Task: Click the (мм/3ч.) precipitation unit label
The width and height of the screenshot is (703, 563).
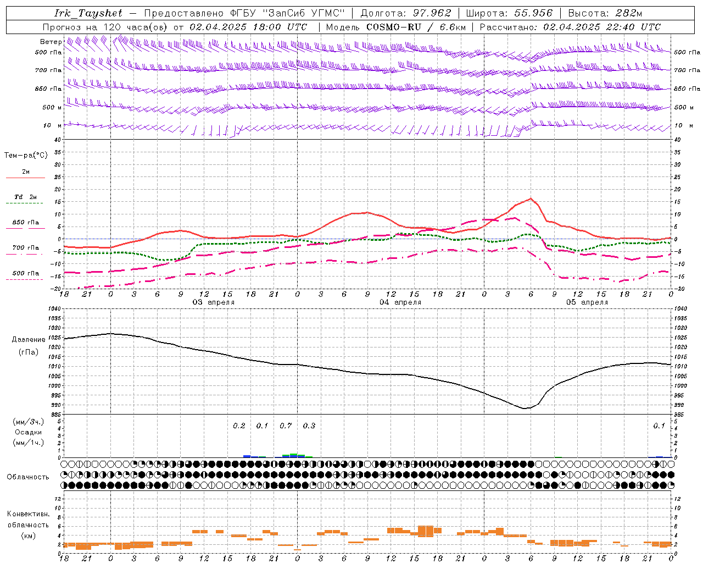Action: (x=28, y=422)
